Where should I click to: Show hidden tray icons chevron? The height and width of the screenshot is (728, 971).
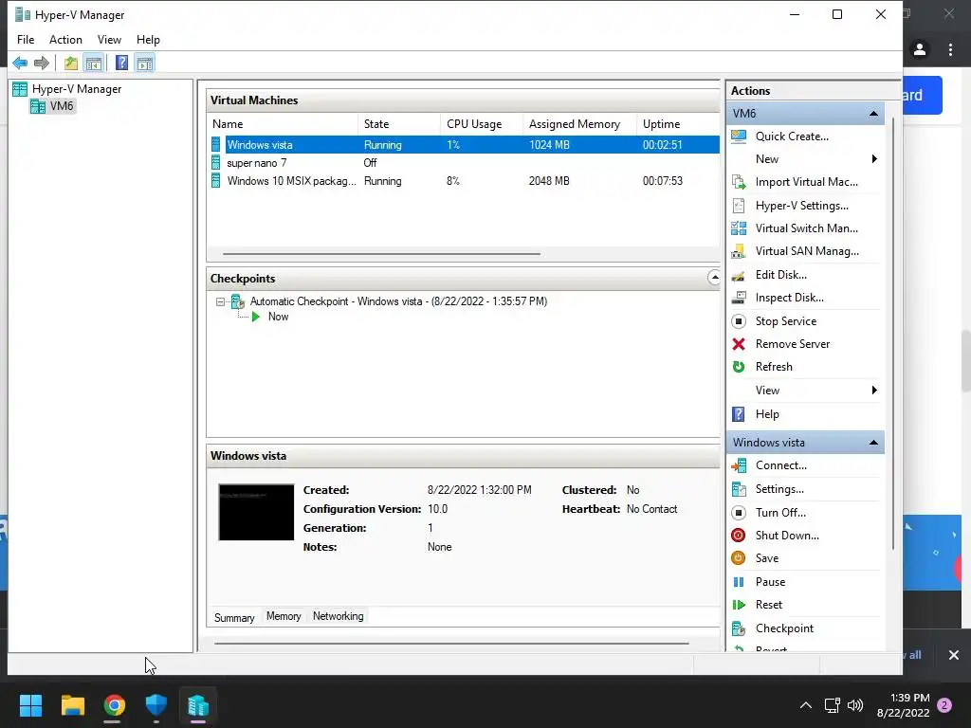click(x=806, y=705)
